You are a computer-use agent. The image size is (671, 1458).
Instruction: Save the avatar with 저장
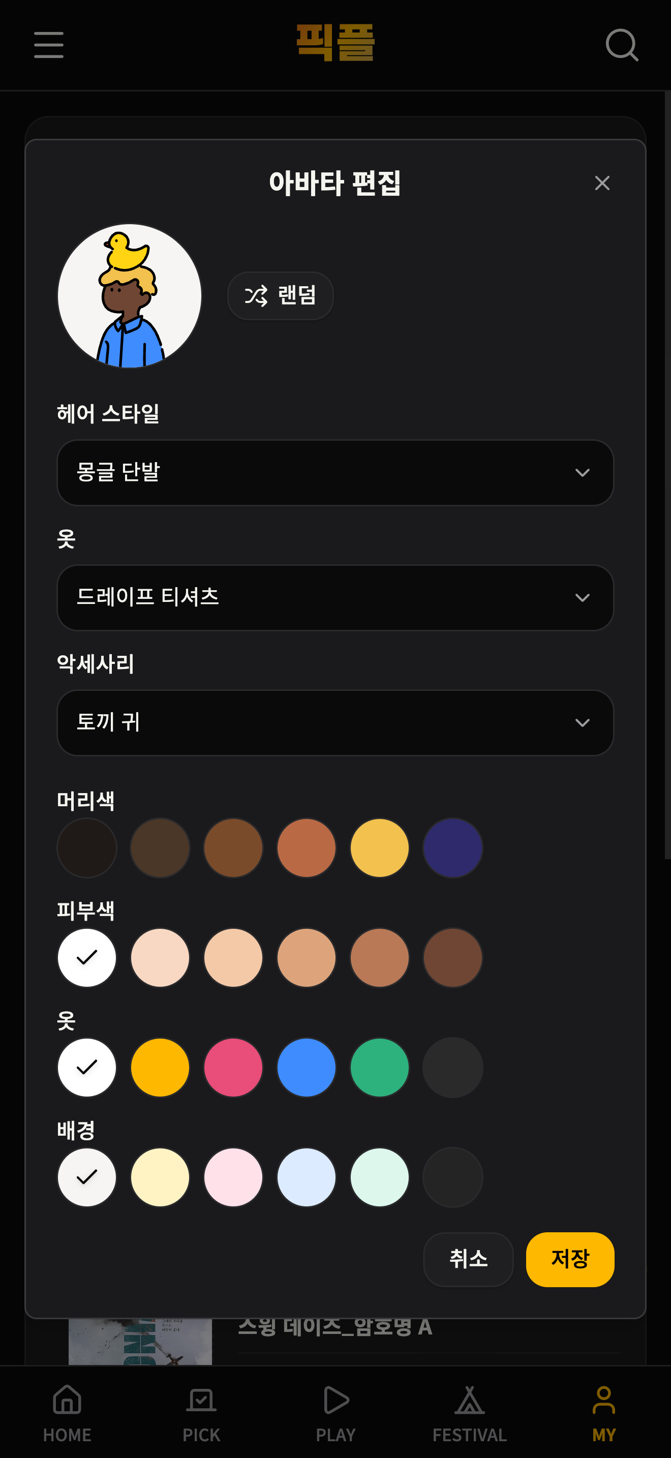[x=570, y=1259]
